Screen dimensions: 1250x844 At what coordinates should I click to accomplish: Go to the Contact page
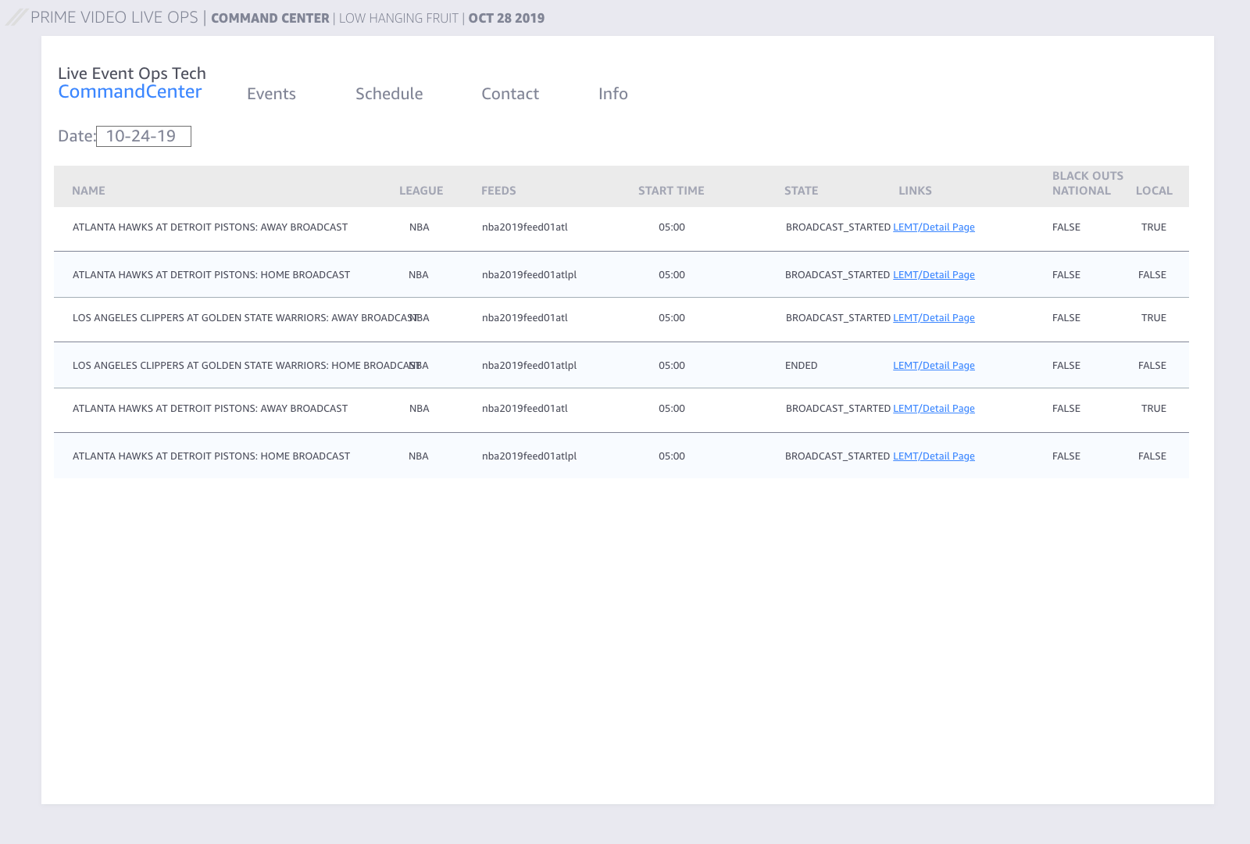click(x=510, y=94)
